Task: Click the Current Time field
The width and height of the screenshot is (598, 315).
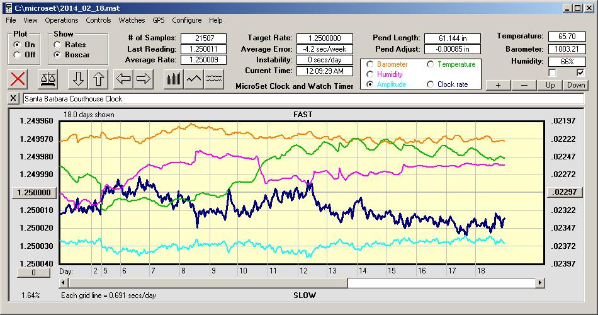Action: (x=325, y=71)
